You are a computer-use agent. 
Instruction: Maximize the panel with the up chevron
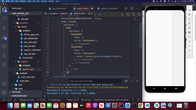pyautogui.click(x=132, y=81)
